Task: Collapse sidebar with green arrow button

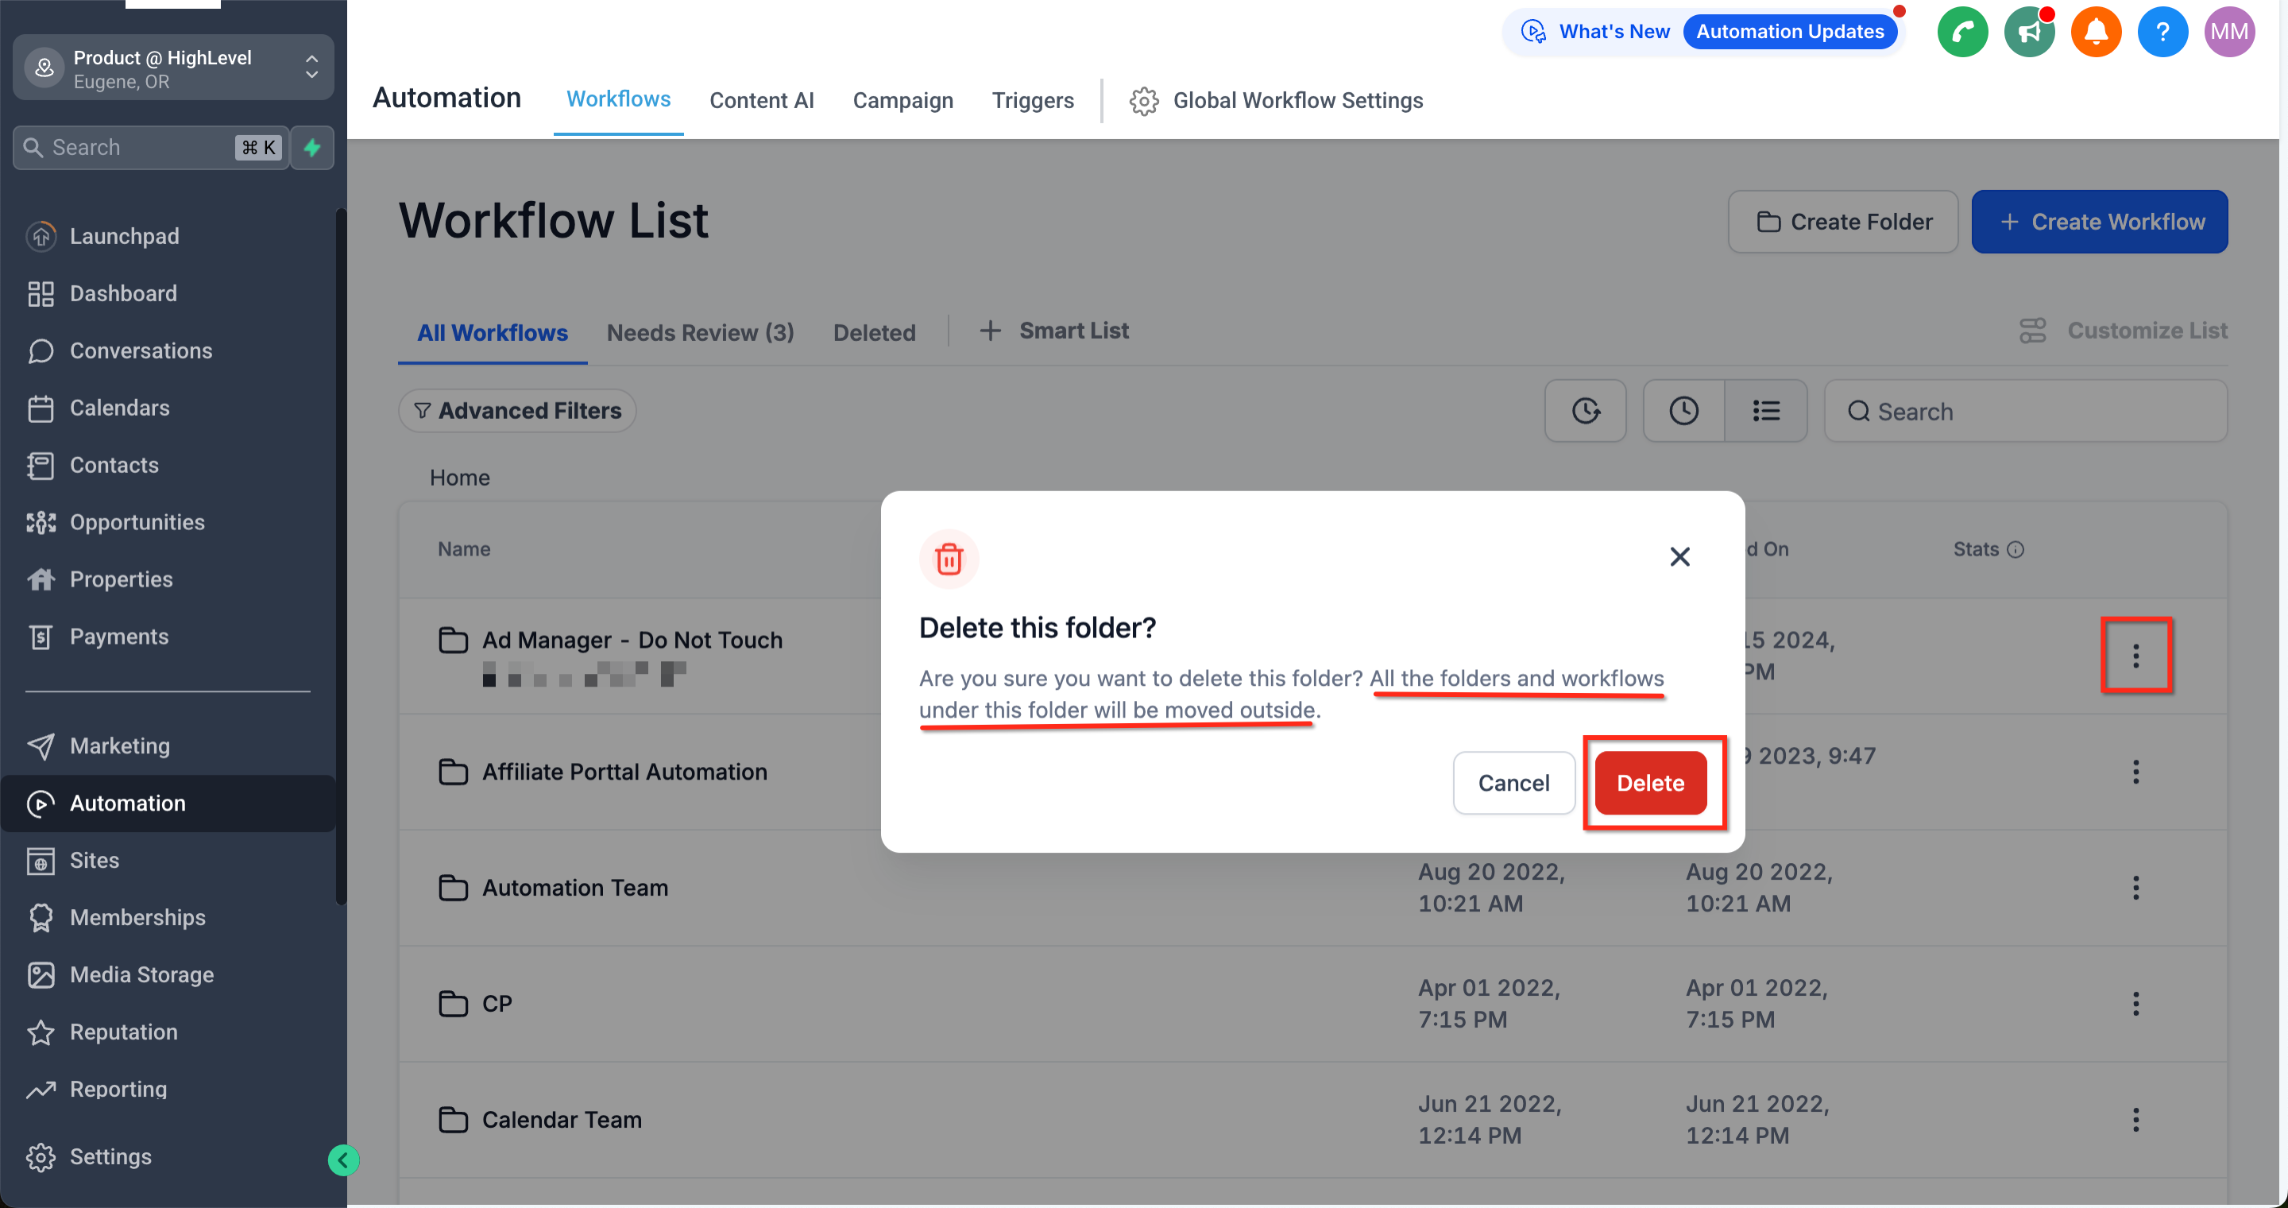Action: (x=343, y=1160)
